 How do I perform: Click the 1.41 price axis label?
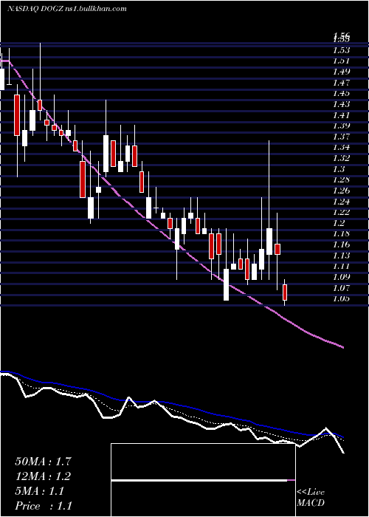pyautogui.click(x=341, y=115)
